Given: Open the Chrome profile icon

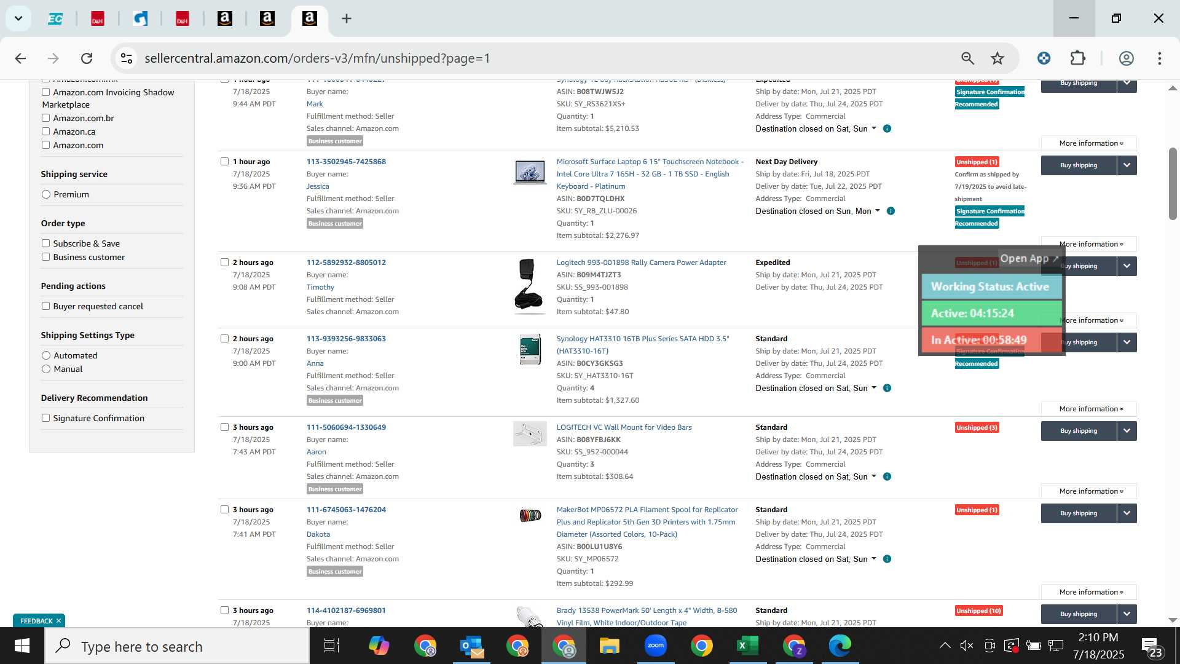Looking at the screenshot, I should (1126, 58).
